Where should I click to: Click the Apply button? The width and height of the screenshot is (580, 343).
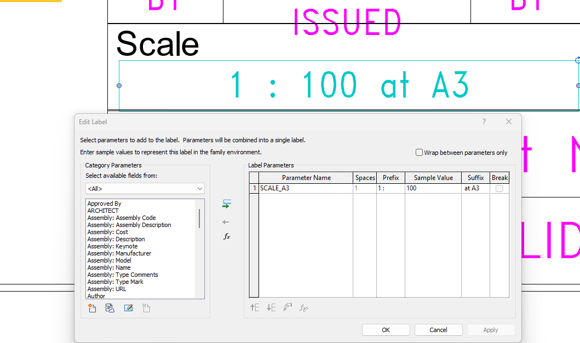491,330
